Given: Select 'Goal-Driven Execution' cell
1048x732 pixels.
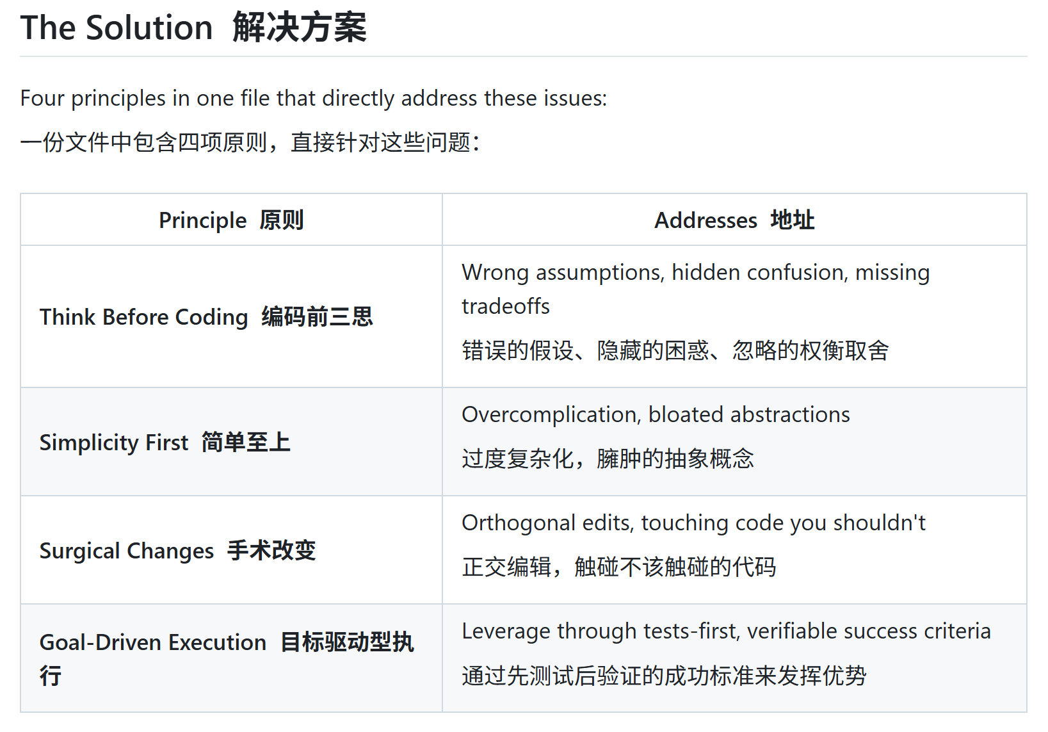Looking at the screenshot, I should pyautogui.click(x=231, y=658).
